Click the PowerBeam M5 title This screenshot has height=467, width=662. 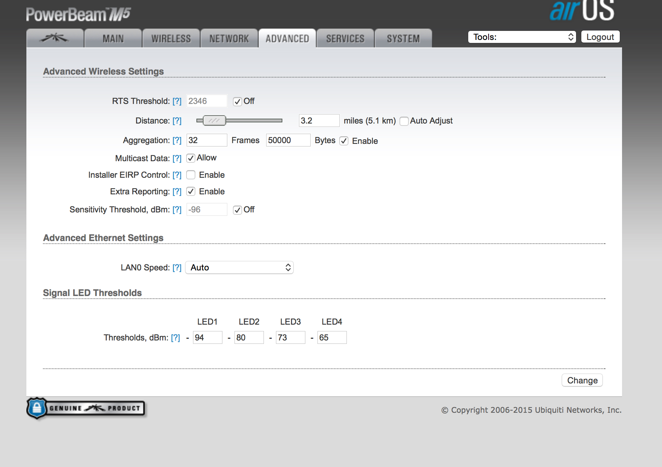pos(78,14)
